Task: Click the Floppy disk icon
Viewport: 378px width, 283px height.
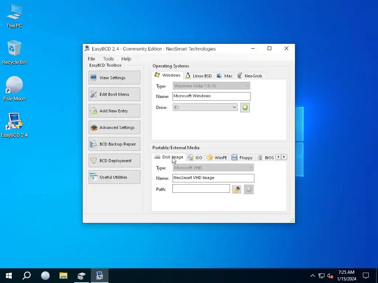Action: [x=234, y=157]
